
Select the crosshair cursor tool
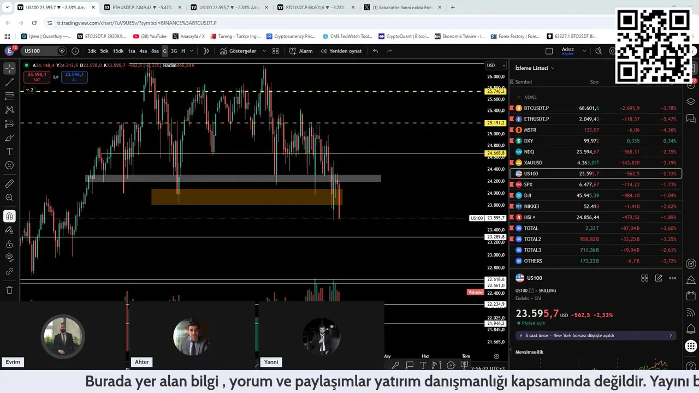(x=9, y=68)
